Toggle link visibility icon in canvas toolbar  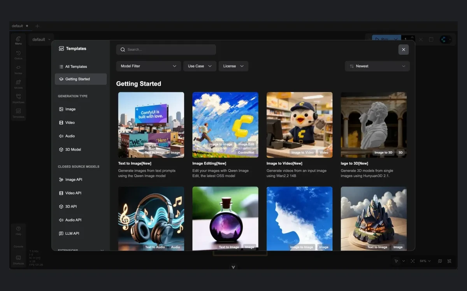click(x=449, y=261)
